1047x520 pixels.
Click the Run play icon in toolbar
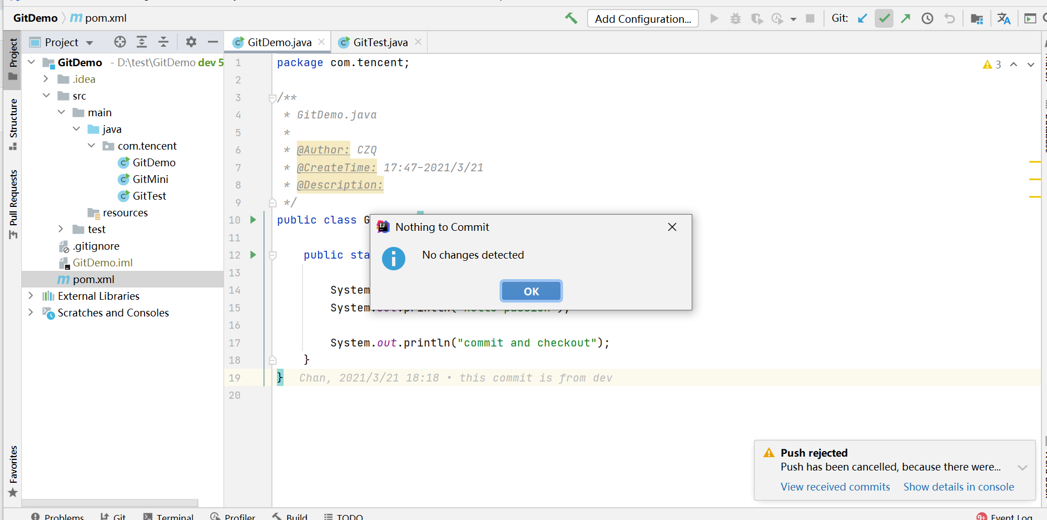pos(714,18)
